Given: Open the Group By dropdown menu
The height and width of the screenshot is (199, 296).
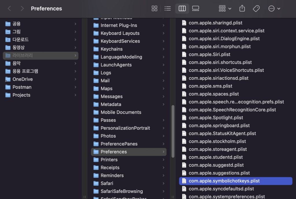Looking at the screenshot, I should (x=225, y=9).
